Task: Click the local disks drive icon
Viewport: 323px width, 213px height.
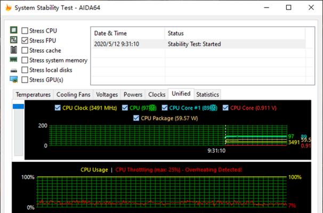Action: tap(14, 71)
